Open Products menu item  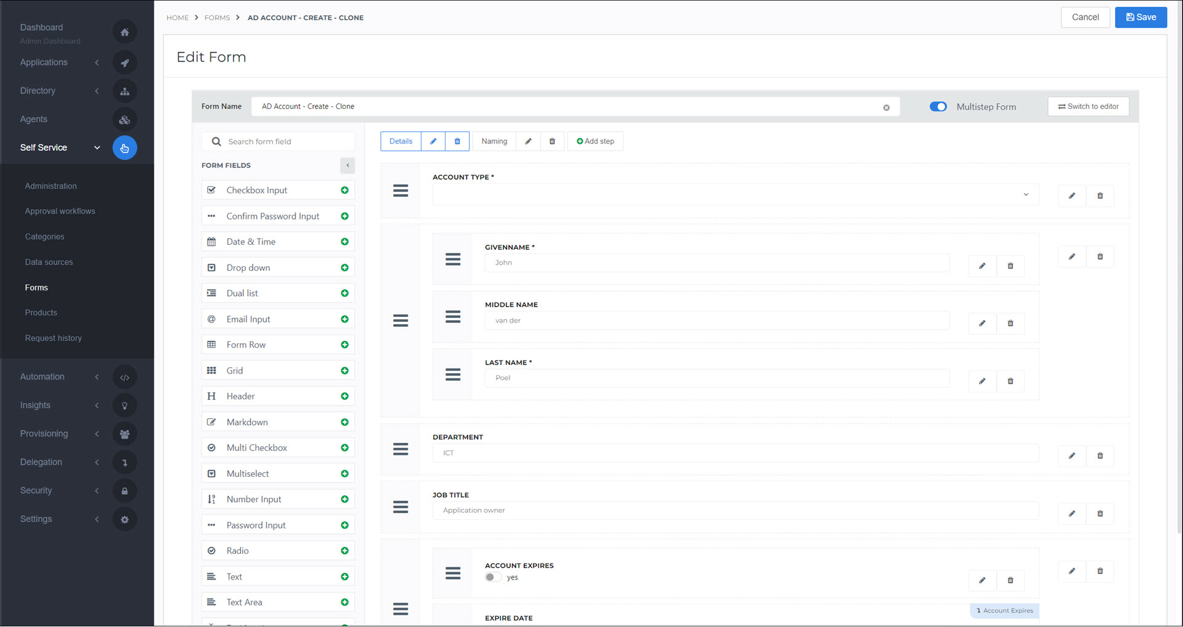point(41,313)
